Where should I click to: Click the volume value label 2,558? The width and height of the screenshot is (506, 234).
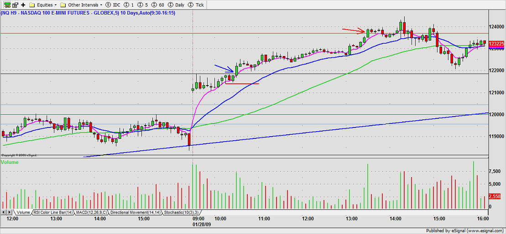(496, 196)
